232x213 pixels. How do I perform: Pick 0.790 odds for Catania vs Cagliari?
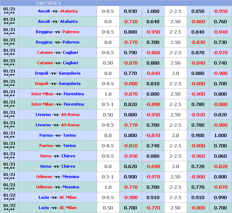coord(130,52)
